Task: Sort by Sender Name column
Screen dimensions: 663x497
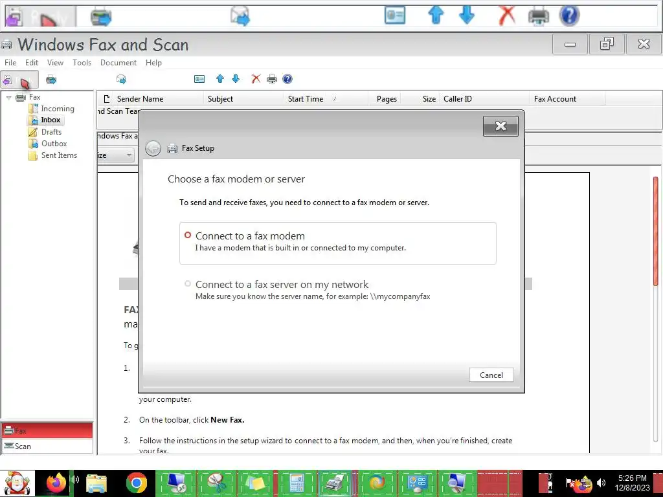Action: 158,99
